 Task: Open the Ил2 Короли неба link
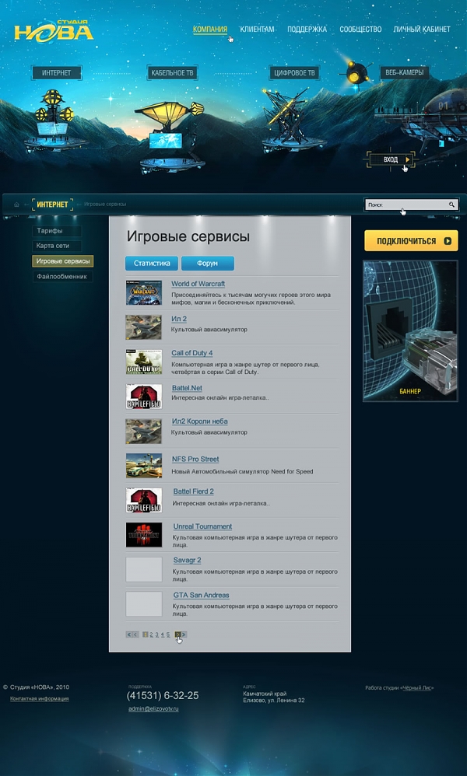199,421
